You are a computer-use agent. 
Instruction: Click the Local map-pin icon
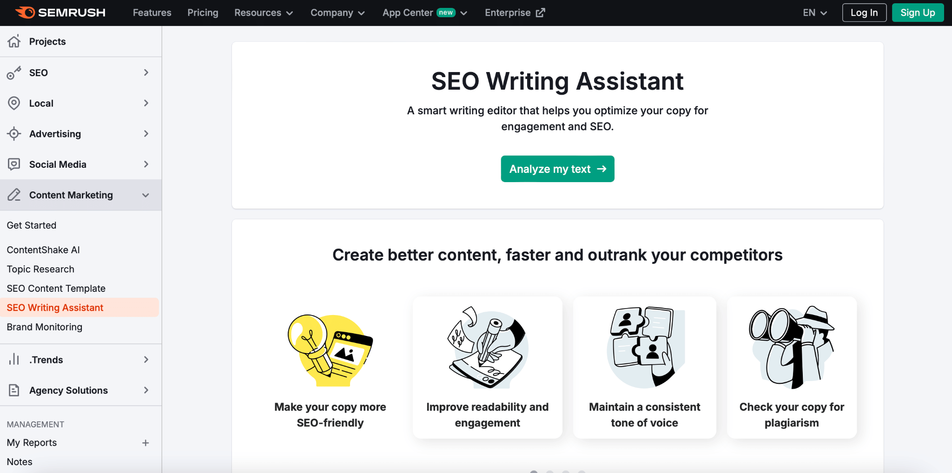pyautogui.click(x=14, y=103)
